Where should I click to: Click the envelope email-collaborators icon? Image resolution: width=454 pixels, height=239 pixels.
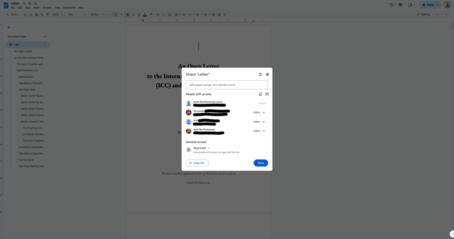(x=267, y=94)
